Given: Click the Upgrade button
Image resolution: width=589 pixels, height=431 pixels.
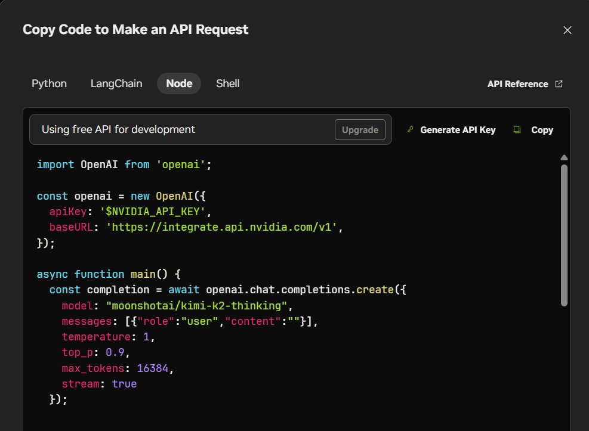Looking at the screenshot, I should click(x=360, y=129).
